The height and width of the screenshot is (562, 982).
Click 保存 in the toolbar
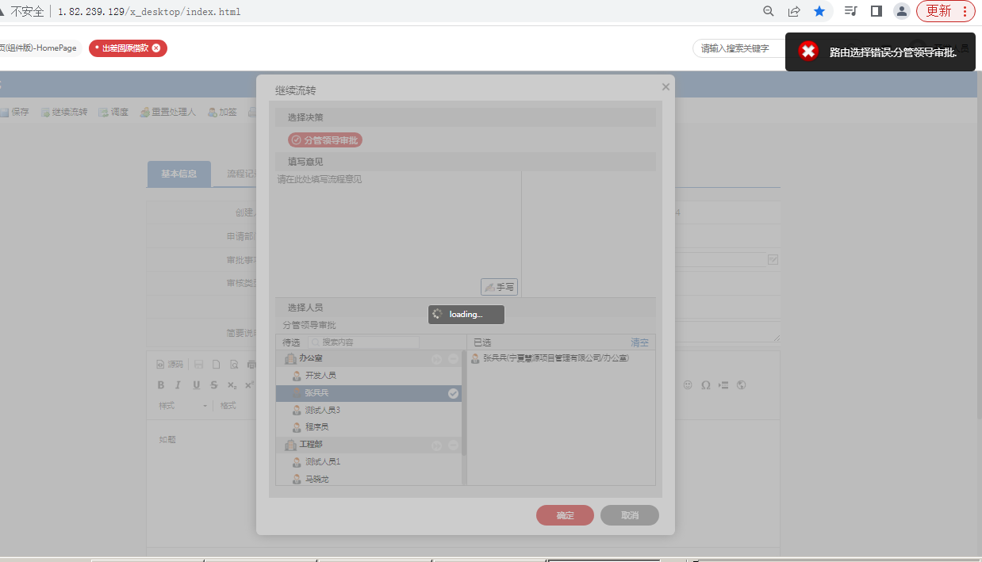[x=14, y=112]
